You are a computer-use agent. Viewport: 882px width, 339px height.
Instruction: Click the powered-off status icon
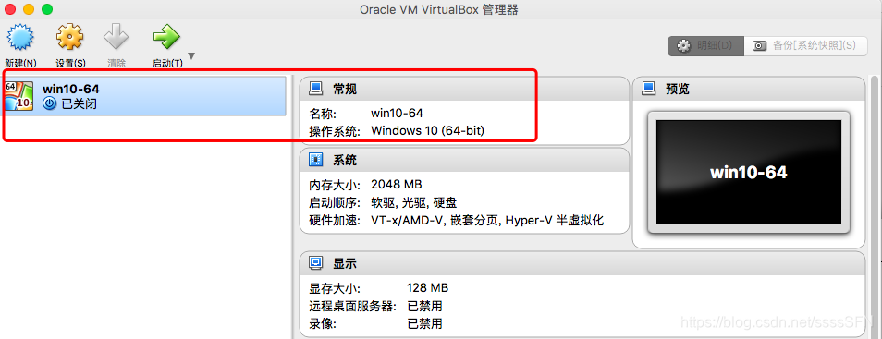50,103
